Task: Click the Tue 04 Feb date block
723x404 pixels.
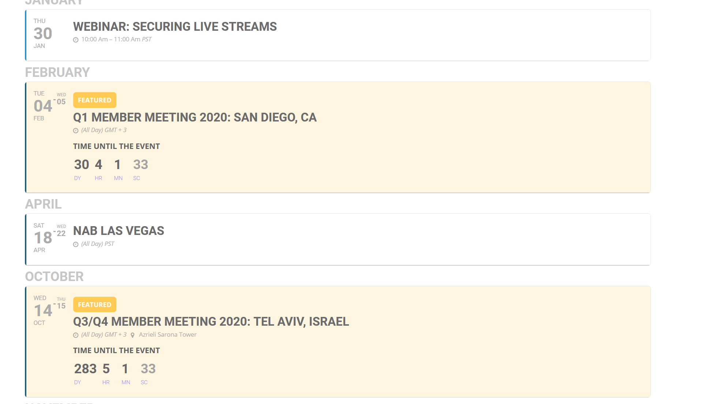Action: pyautogui.click(x=43, y=106)
